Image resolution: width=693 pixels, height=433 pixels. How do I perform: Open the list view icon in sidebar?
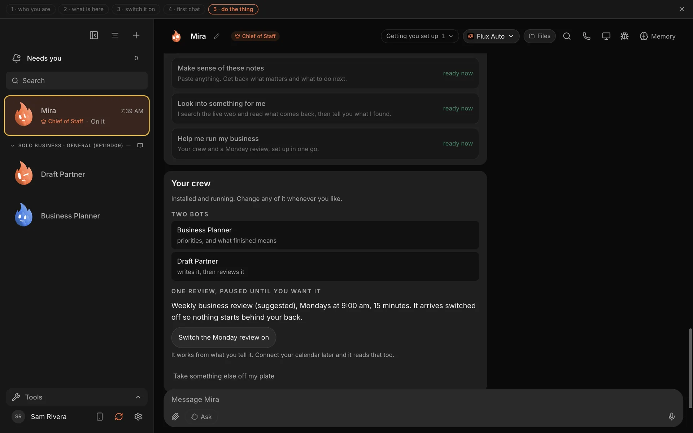(115, 35)
